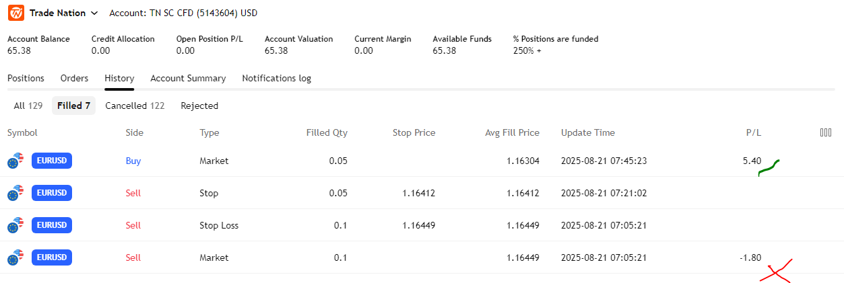Click EURUSD symbol badge in Buy row
Screen dimensions: 844x283
coord(52,161)
